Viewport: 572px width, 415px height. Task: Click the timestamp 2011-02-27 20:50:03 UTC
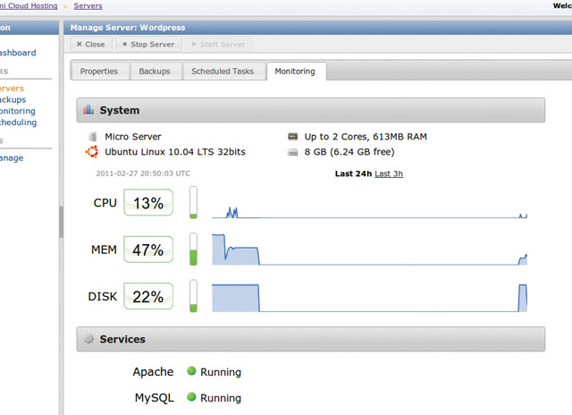point(143,174)
